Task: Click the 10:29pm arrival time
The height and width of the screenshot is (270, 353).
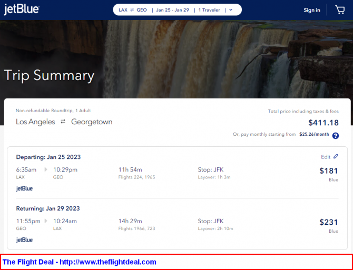Action: click(65, 169)
